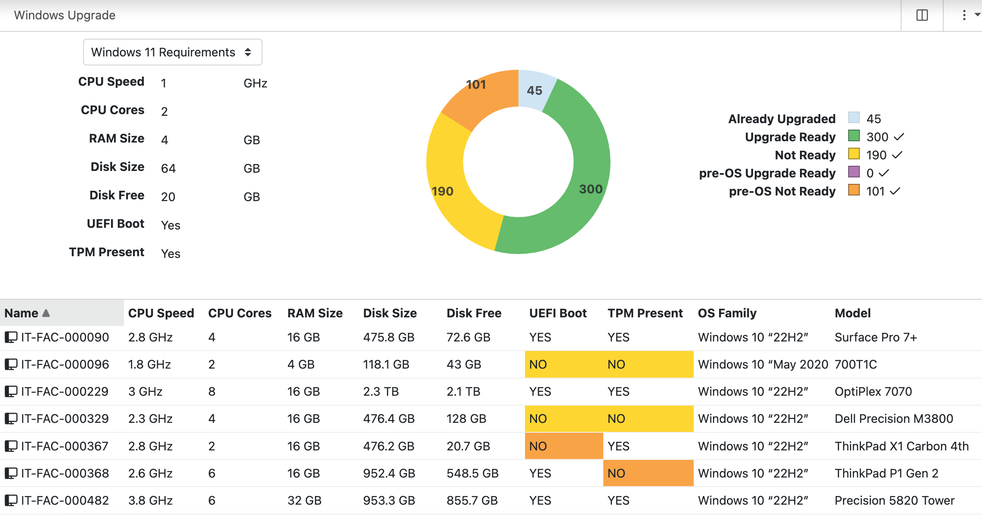Click the 2.3 TB disk size cell
This screenshot has height=515, width=982.
[x=381, y=391]
